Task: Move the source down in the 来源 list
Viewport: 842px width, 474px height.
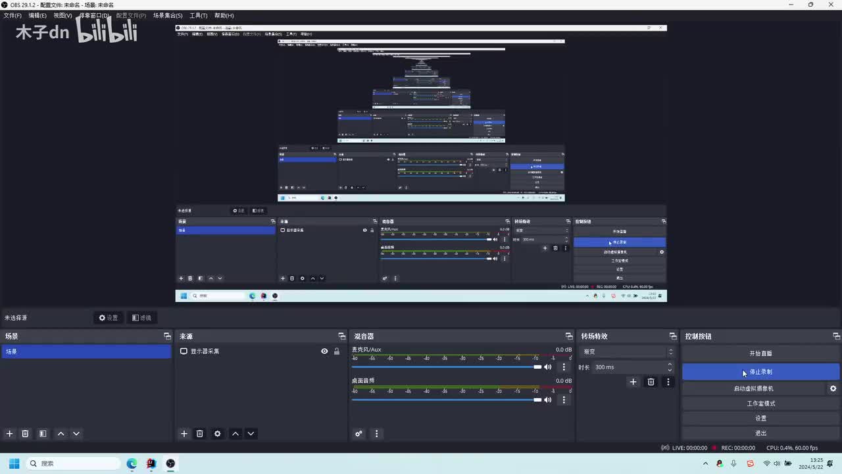Action: click(x=251, y=434)
